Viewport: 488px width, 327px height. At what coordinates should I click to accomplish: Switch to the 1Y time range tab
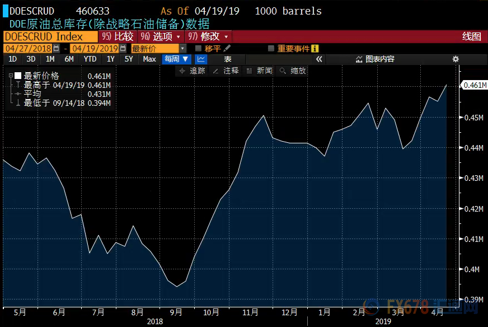[x=110, y=59]
